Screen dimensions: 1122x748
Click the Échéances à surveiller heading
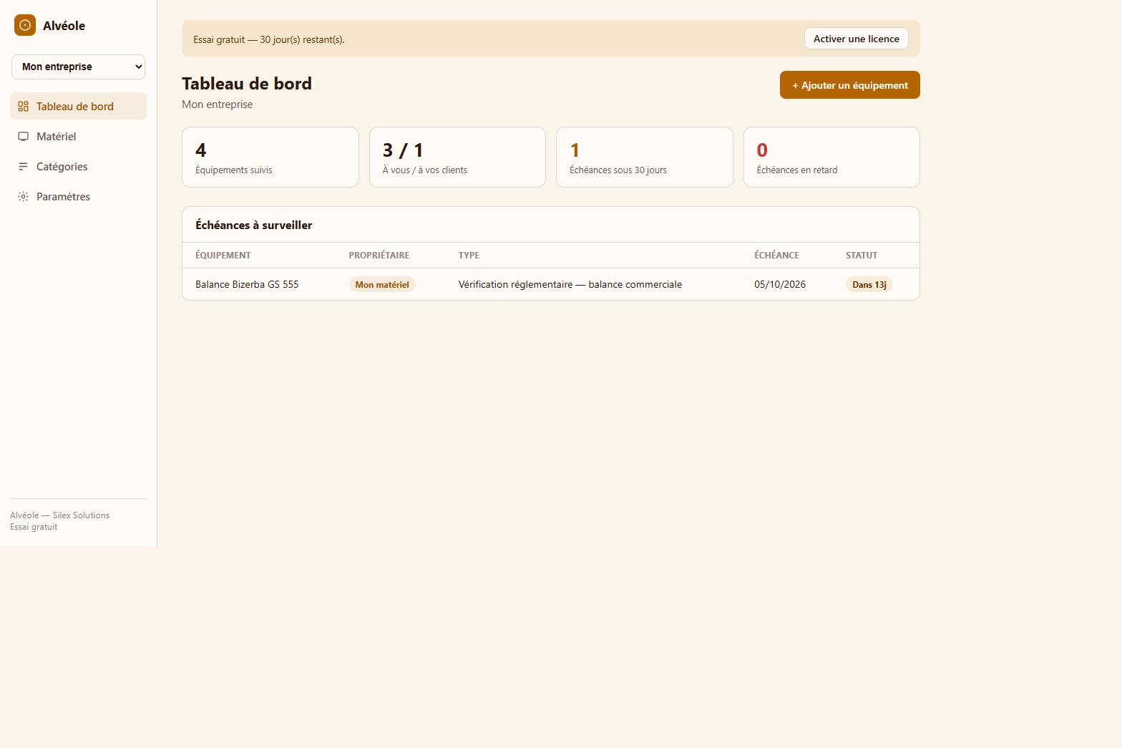point(254,225)
